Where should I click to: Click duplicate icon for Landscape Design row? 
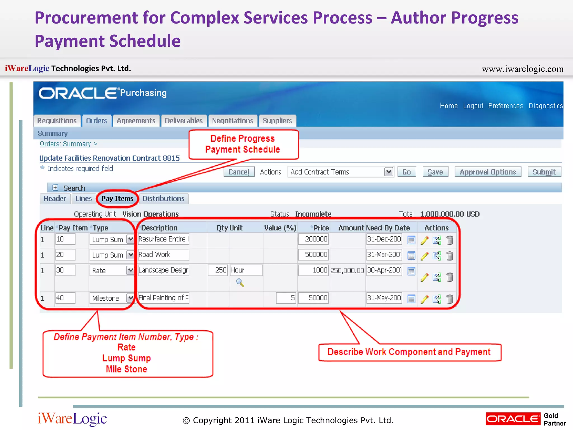tap(437, 277)
